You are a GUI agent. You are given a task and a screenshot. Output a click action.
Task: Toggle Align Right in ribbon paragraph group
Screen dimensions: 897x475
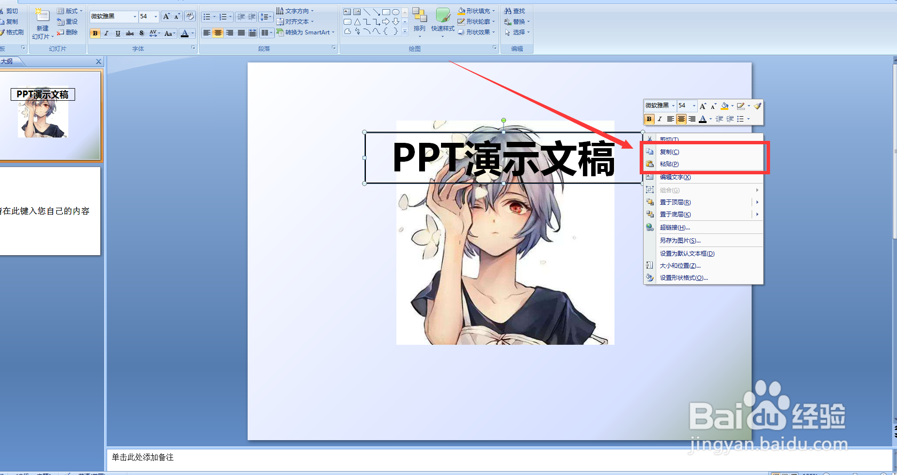[x=230, y=33]
